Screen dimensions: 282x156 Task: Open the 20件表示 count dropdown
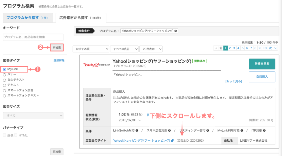[x=151, y=49]
